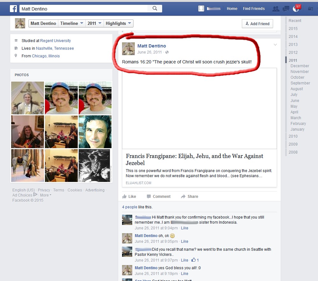Click the thumbs-up Like icon under post

point(124,197)
